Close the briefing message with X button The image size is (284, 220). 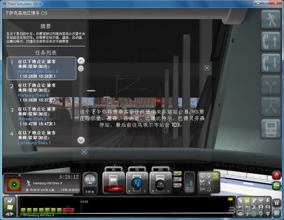[207, 68]
